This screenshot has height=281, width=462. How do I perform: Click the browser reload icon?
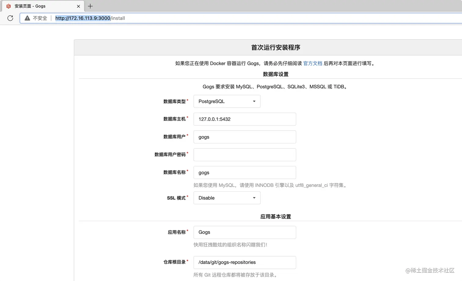(10, 18)
